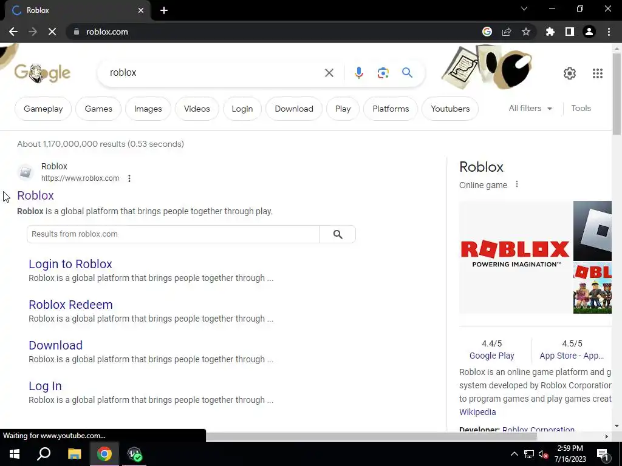Open the Google Play rating link
This screenshot has height=466, width=622.
coord(491,356)
